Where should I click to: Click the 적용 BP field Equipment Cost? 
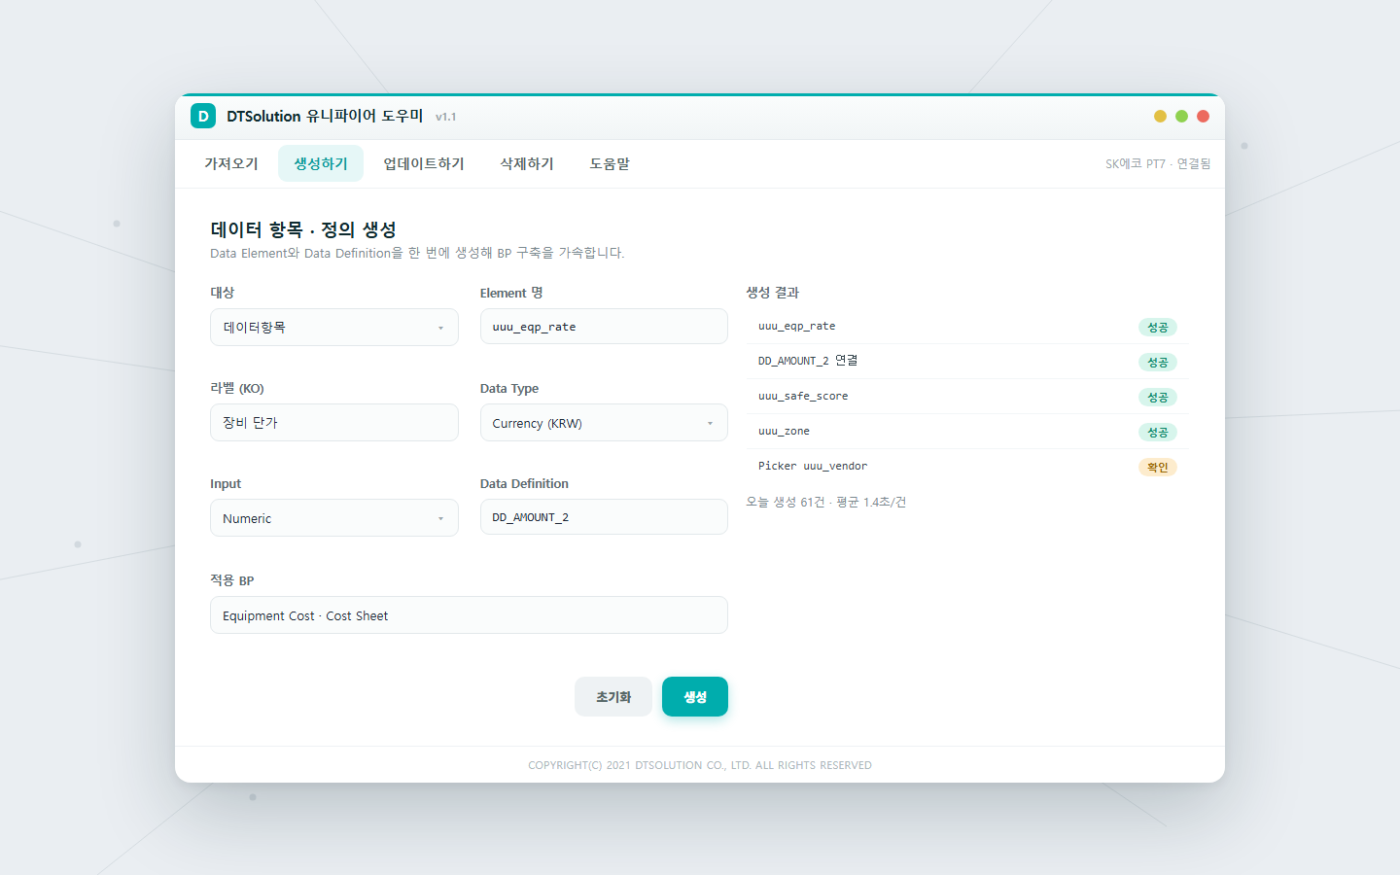tap(469, 615)
